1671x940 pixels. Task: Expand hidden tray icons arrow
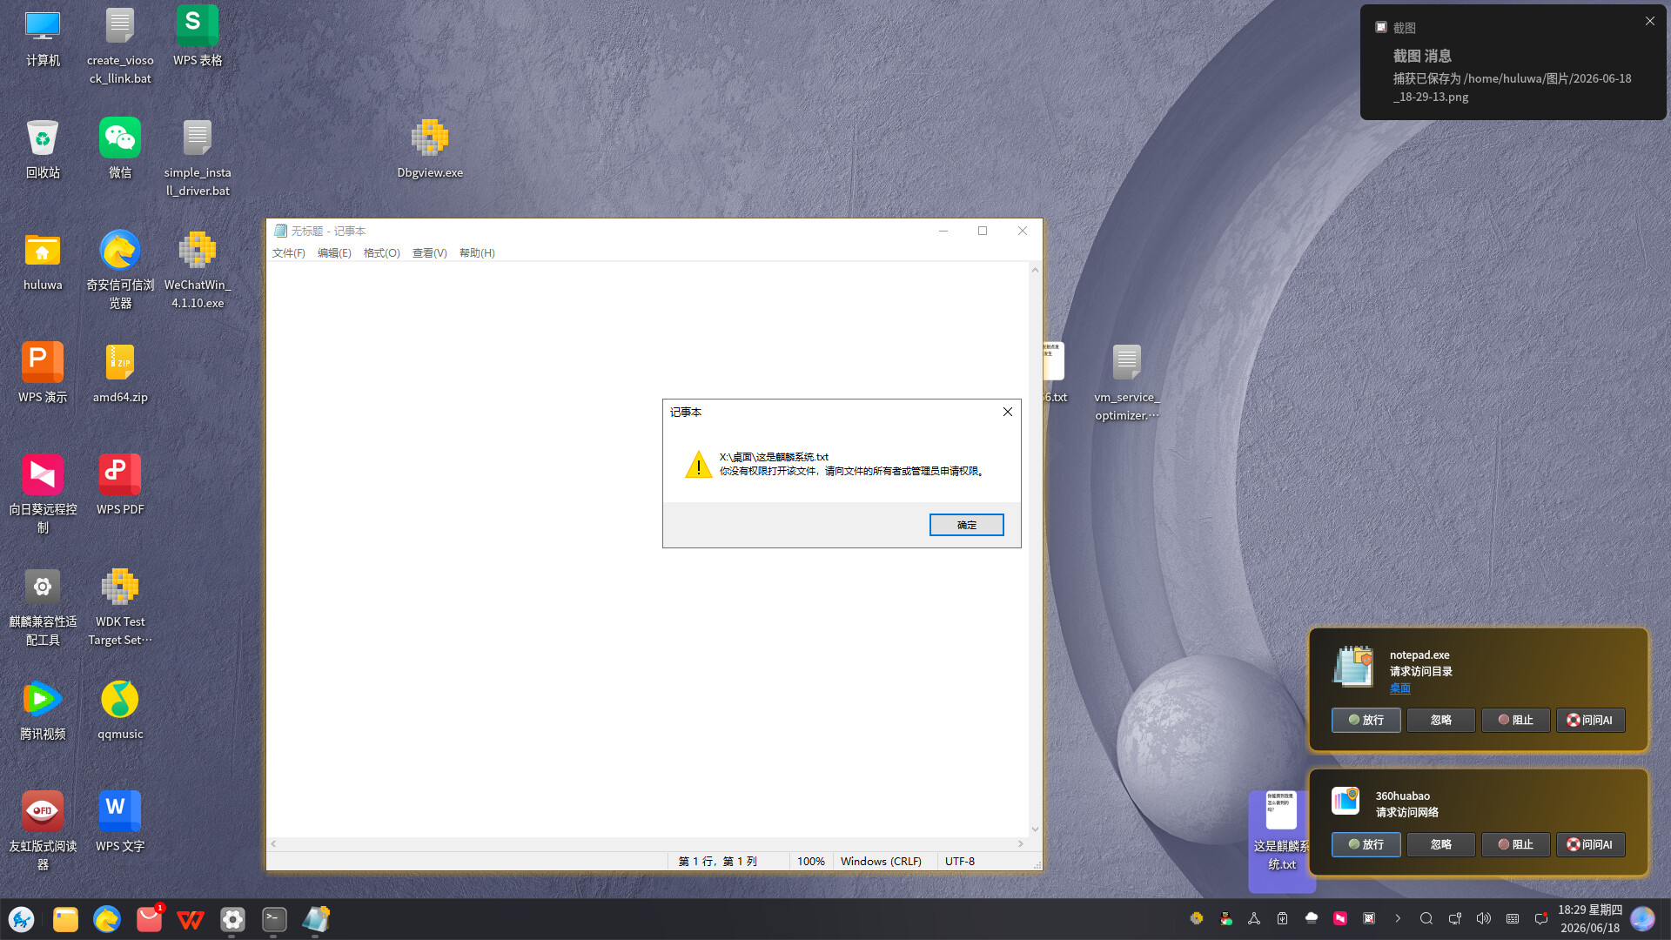pyautogui.click(x=1398, y=918)
